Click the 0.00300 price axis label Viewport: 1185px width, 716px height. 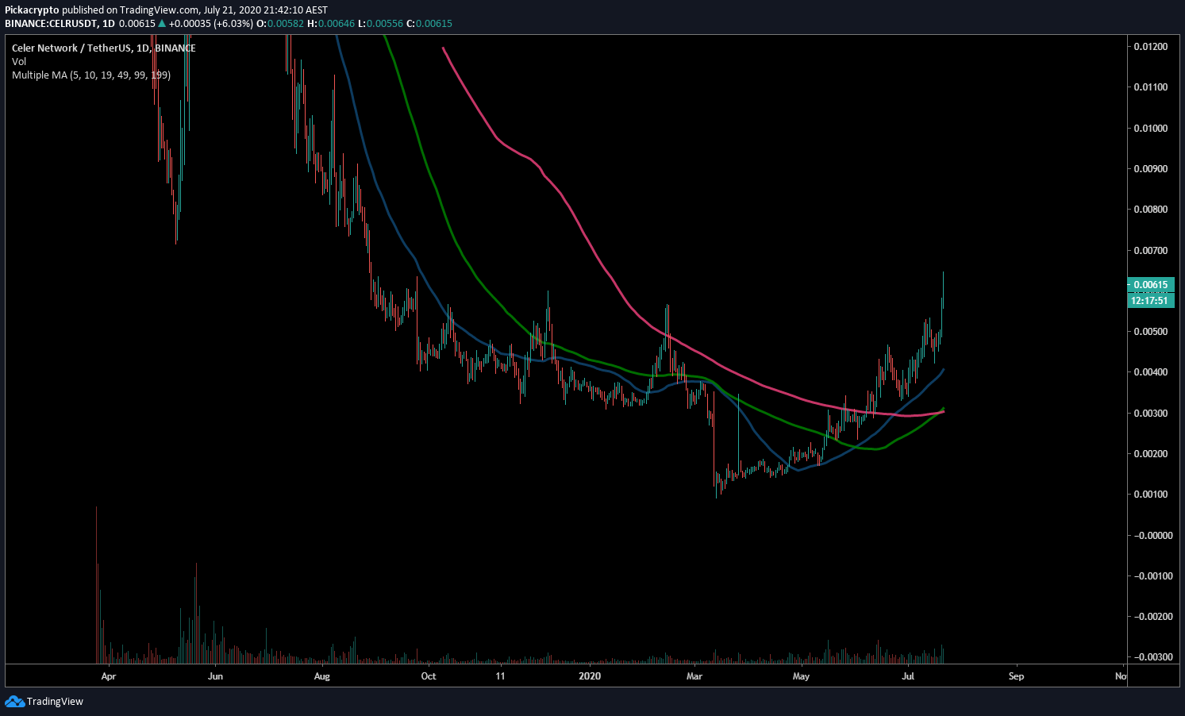tap(1150, 414)
